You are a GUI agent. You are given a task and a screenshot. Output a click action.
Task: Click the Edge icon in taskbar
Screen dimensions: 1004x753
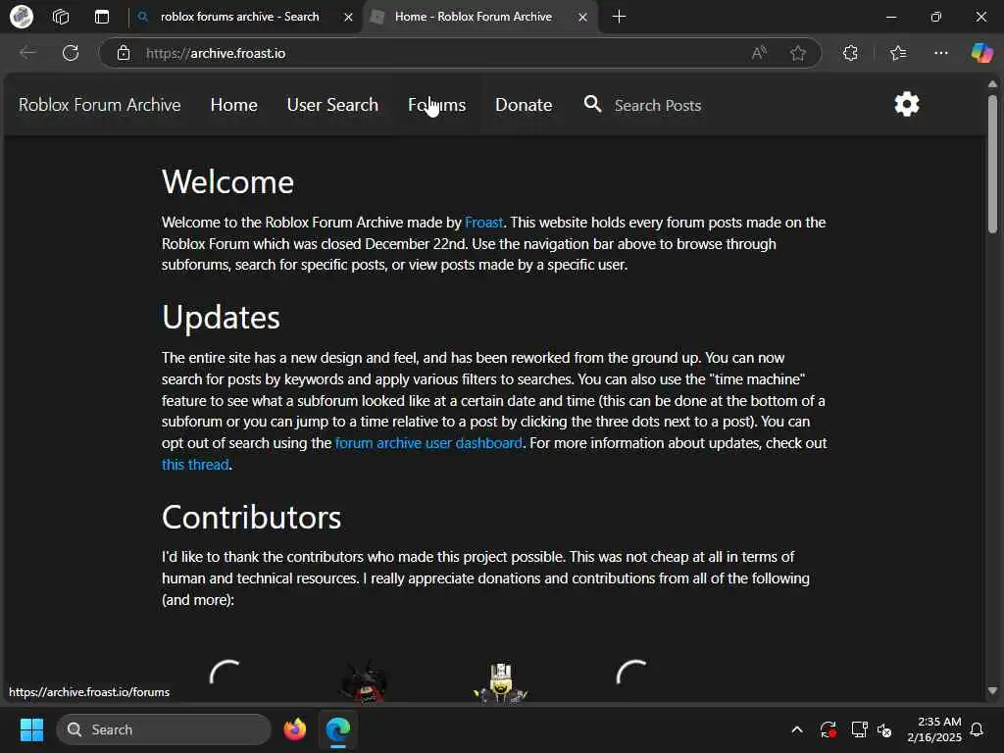pos(337,729)
